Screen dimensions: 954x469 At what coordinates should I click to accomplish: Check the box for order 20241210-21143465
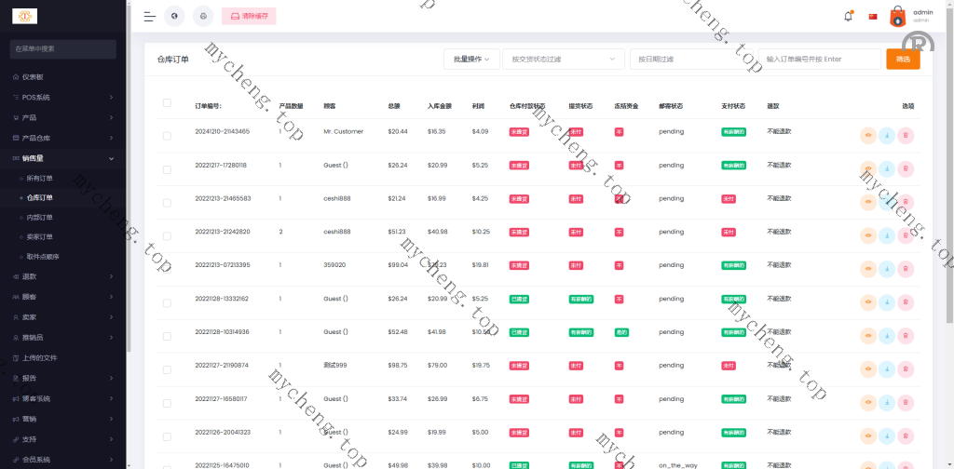167,136
